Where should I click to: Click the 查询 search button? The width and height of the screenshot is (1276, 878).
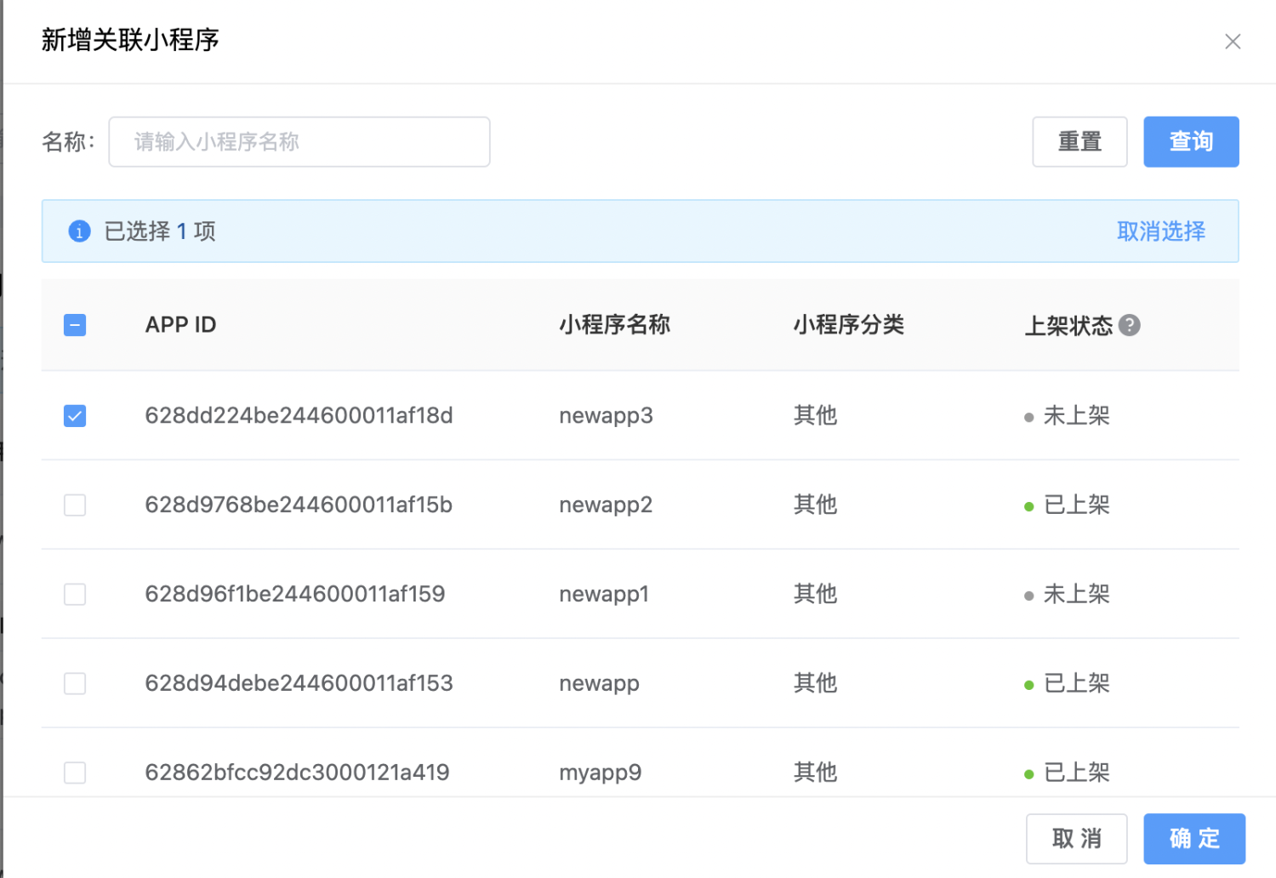pyautogui.click(x=1191, y=142)
